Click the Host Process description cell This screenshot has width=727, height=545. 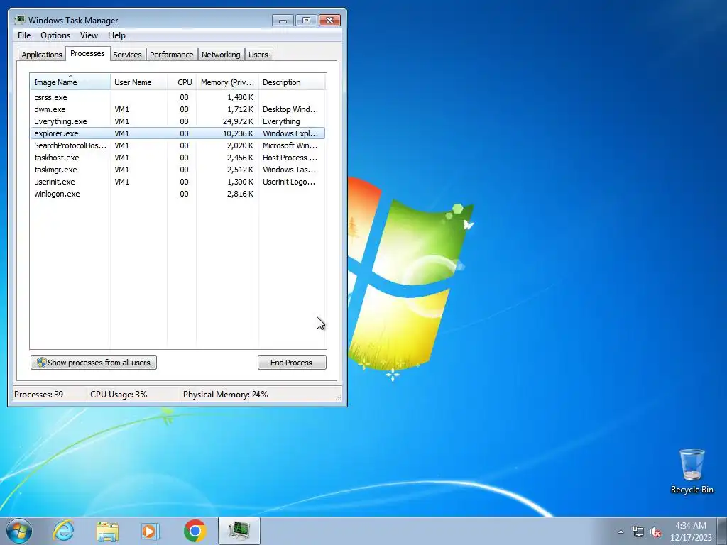(290, 158)
